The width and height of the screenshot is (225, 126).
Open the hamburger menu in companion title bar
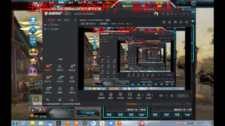[x=176, y=14]
